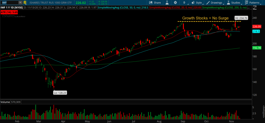Open the symbol selector dropdown arrow
This screenshot has height=123, width=265.
point(20,3)
